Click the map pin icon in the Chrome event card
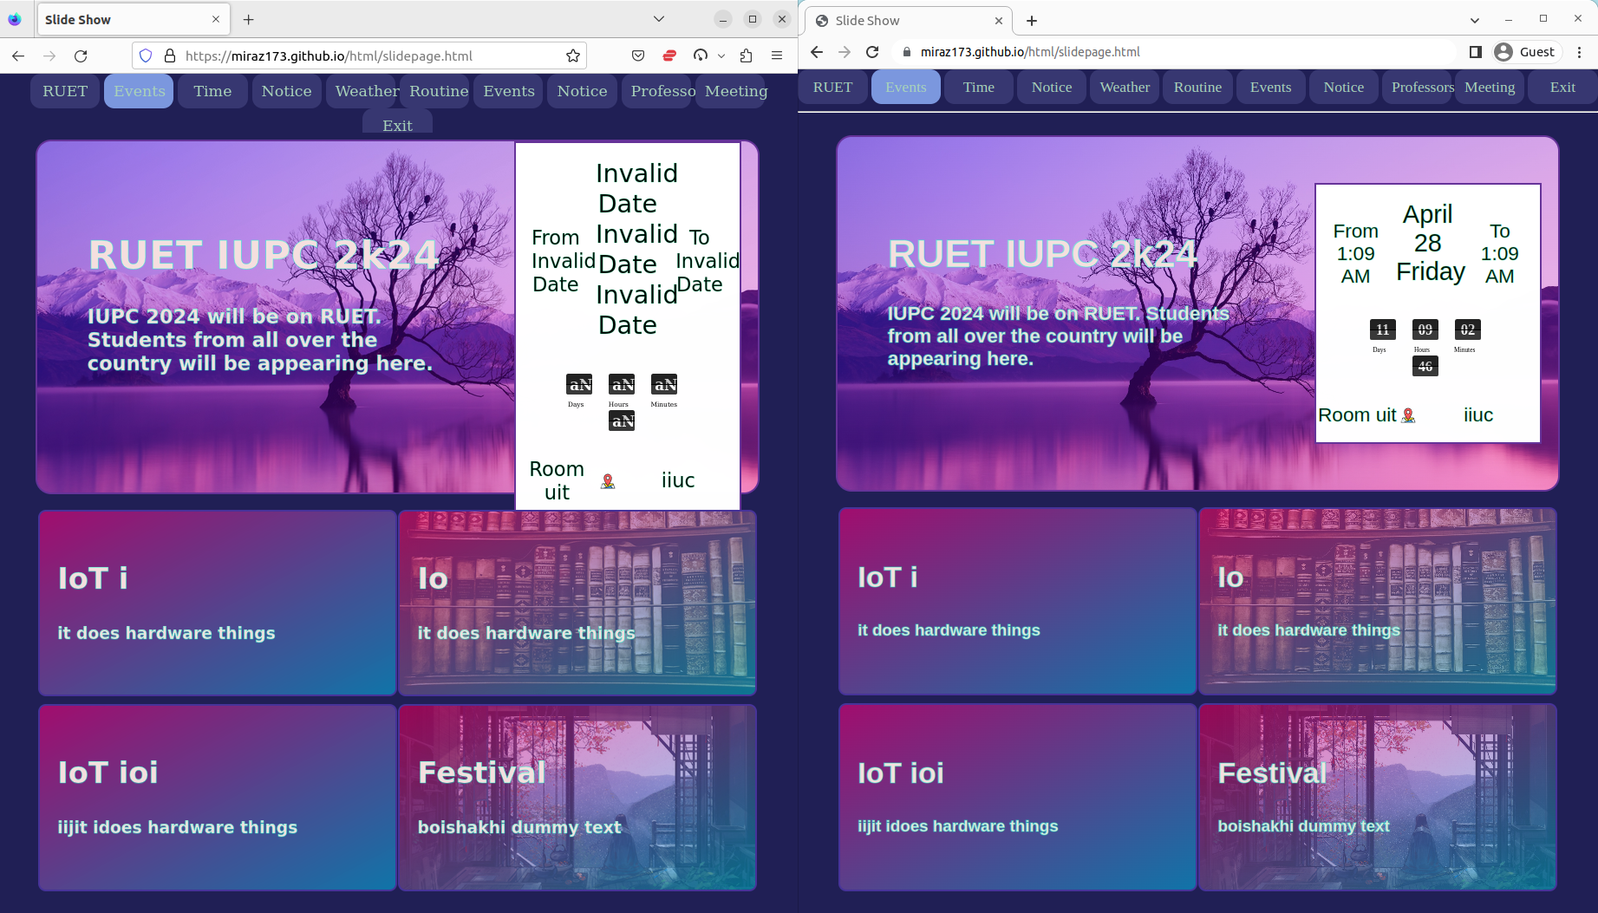This screenshot has width=1598, height=913. click(x=1408, y=415)
